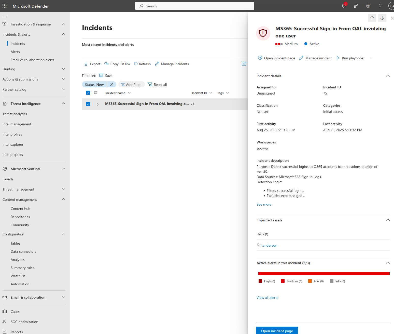Refresh the incidents list
The image size is (394, 334).
tap(143, 64)
